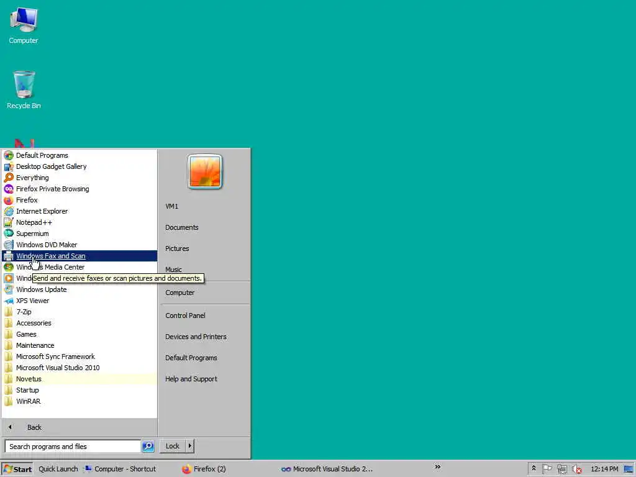Click the network tray icon
Screen dimensions: 636x477
pos(561,469)
